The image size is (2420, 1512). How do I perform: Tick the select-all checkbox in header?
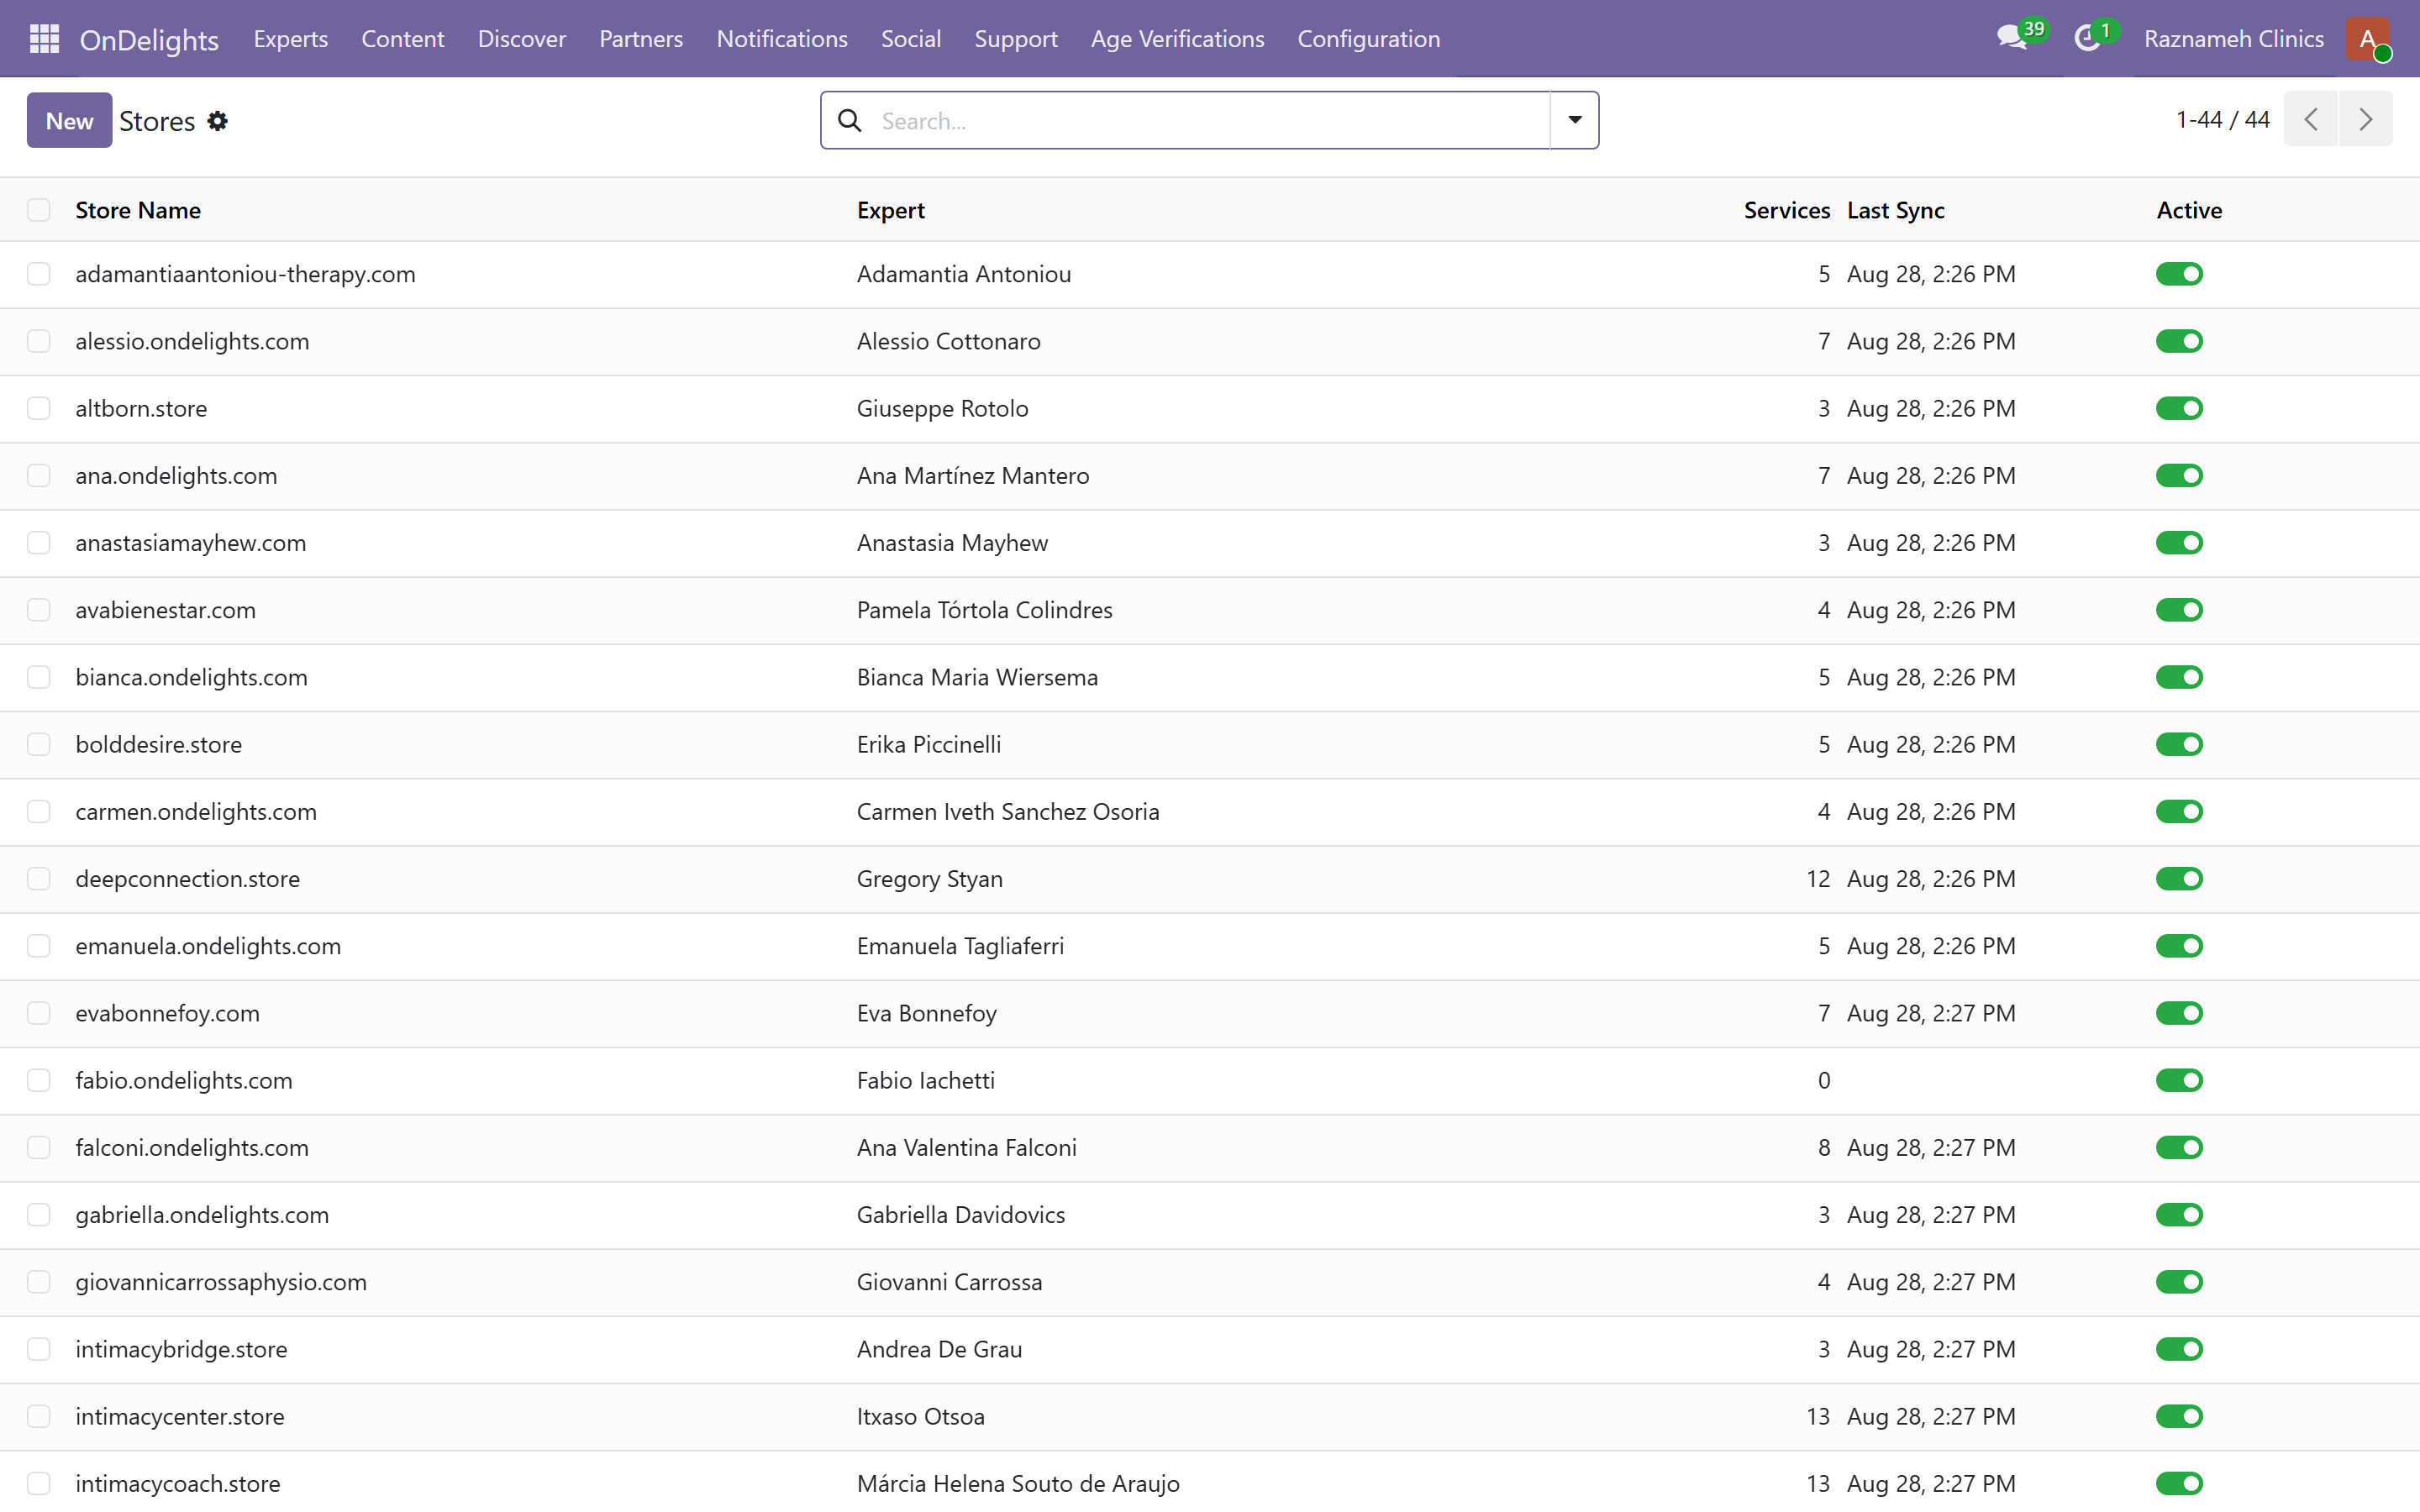point(39,210)
